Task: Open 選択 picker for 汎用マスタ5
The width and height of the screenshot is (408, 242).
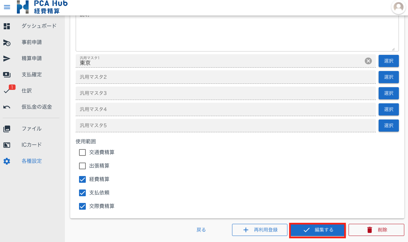Action: pos(388,126)
